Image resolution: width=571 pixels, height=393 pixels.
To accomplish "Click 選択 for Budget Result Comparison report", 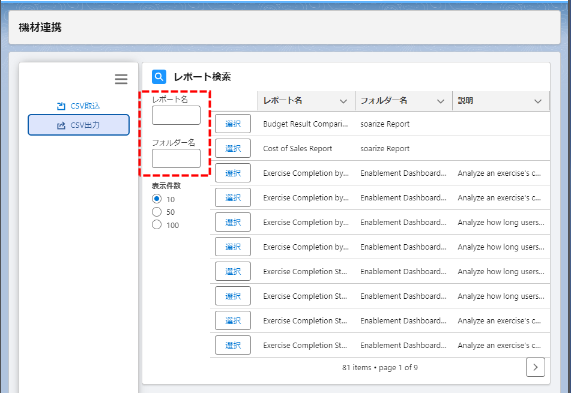I will click(x=233, y=124).
